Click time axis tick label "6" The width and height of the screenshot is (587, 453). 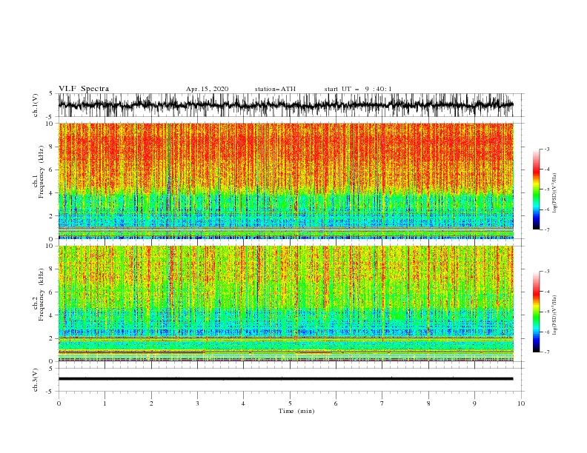click(336, 403)
